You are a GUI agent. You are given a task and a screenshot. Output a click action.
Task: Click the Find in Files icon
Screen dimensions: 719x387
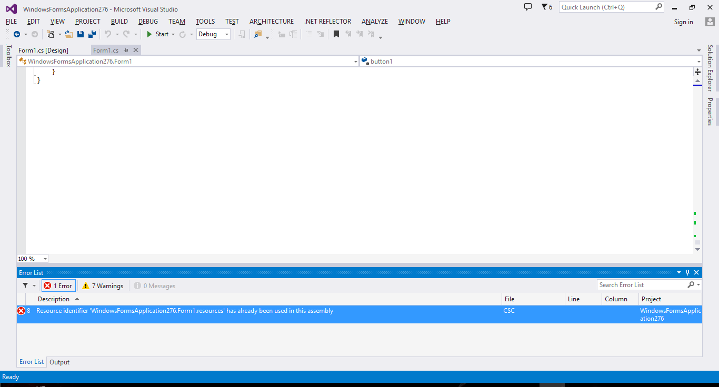[258, 34]
